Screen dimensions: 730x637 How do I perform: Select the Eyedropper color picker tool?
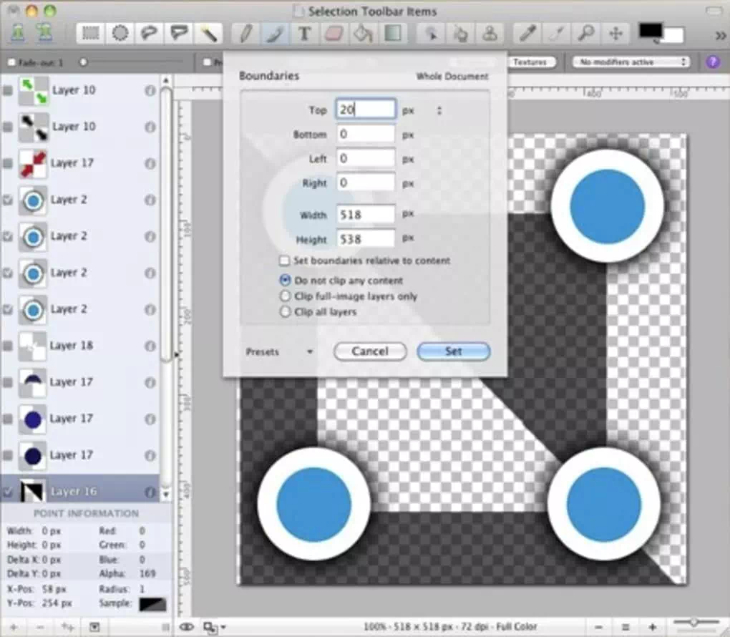527,34
